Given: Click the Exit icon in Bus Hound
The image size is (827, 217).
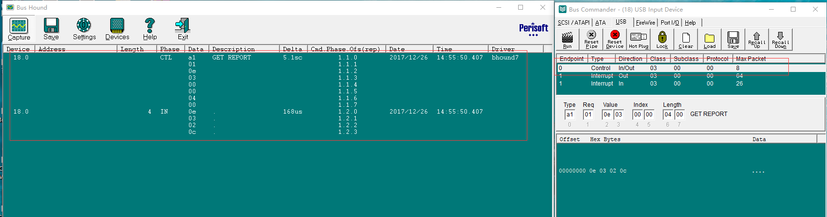Looking at the screenshot, I should tap(183, 29).
